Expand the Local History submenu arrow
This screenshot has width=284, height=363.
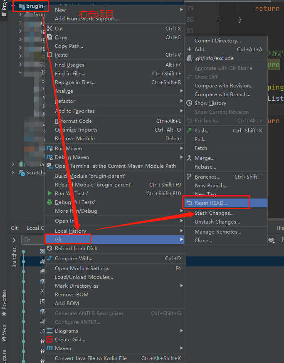pyautogui.click(x=182, y=231)
